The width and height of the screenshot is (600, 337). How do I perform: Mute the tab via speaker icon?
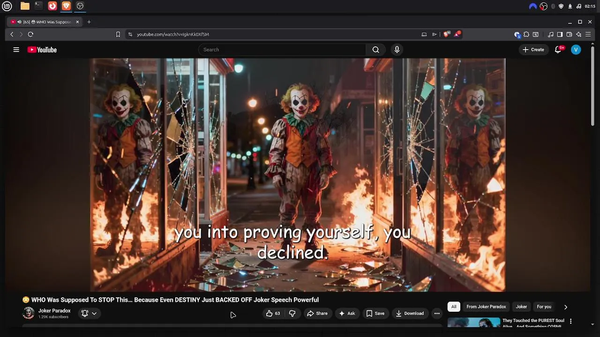pyautogui.click(x=19, y=22)
